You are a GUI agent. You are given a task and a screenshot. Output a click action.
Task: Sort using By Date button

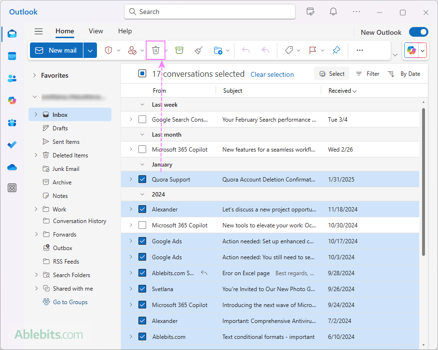coord(404,74)
